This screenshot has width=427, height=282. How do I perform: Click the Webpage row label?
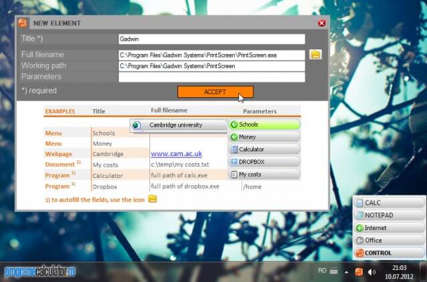[59, 154]
